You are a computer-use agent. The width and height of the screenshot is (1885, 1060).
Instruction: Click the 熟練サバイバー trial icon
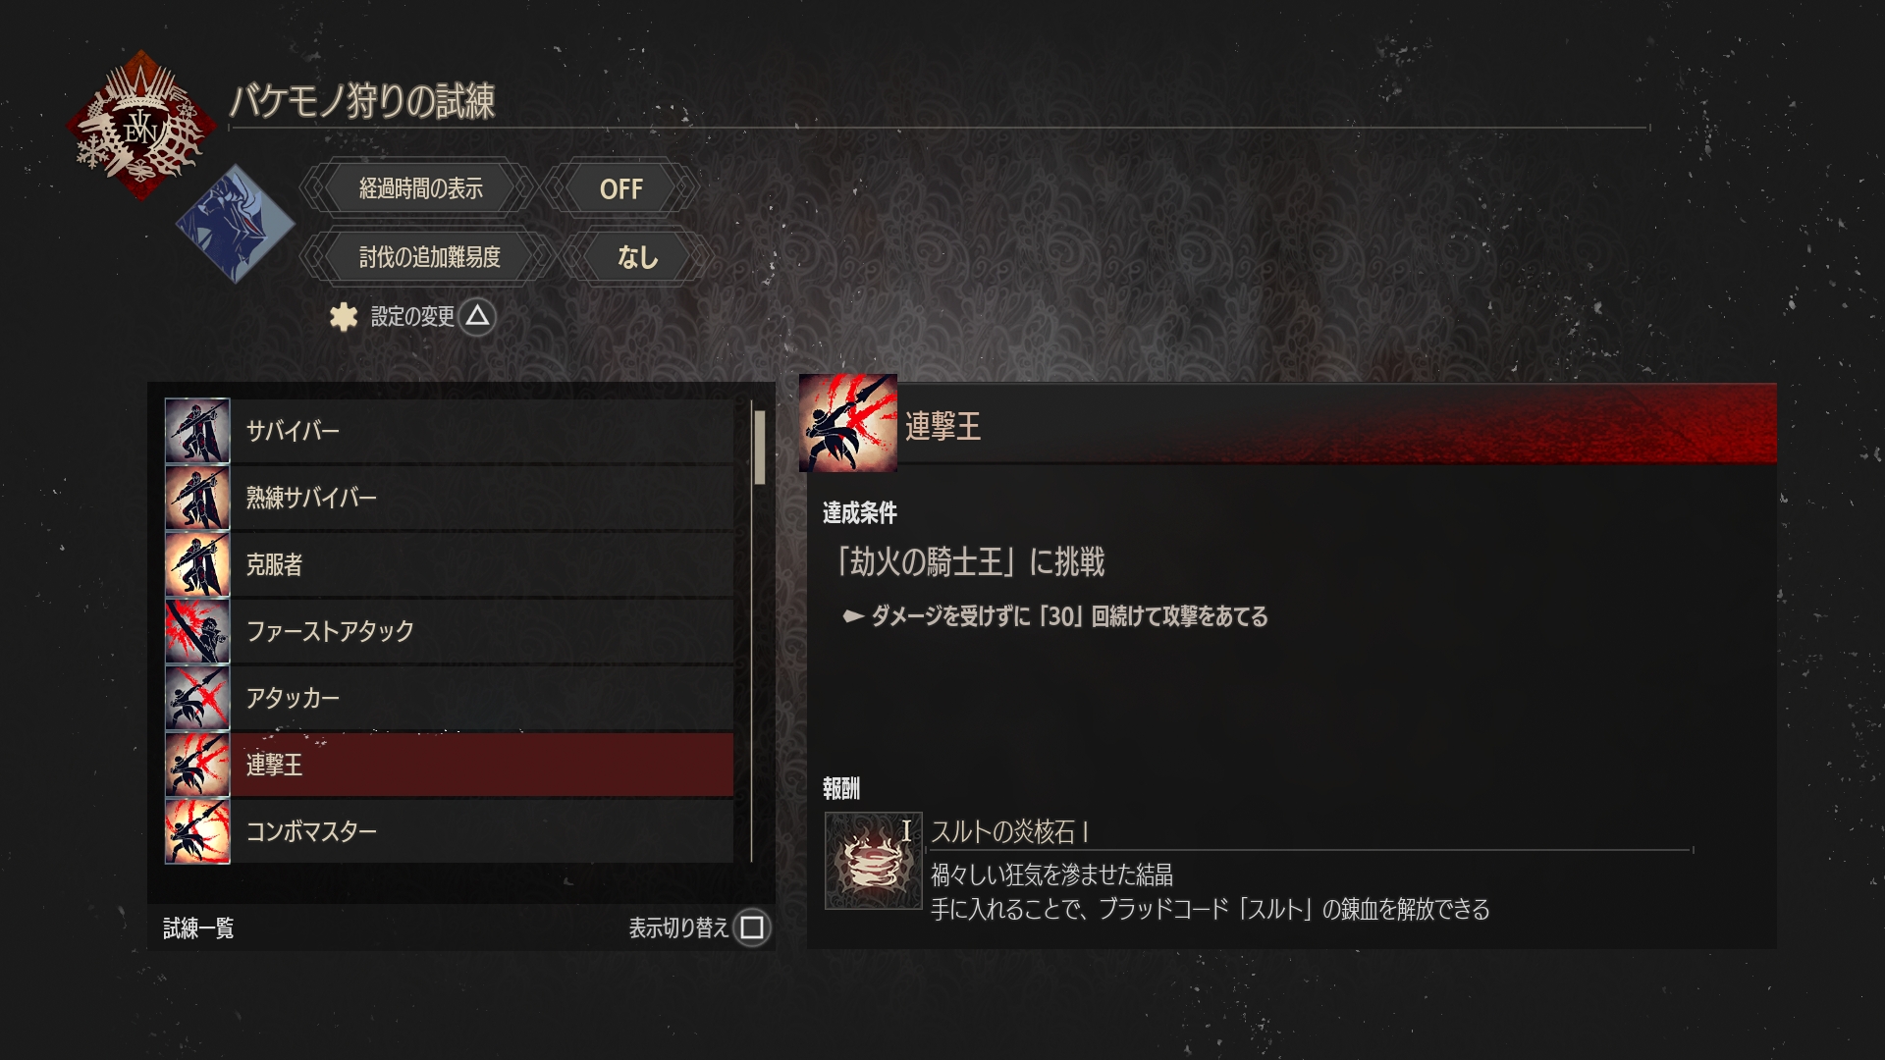pyautogui.click(x=197, y=498)
